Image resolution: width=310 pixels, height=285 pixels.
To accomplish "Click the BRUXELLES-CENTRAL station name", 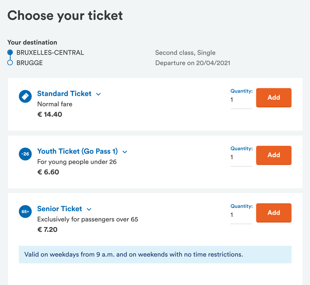I will [50, 53].
